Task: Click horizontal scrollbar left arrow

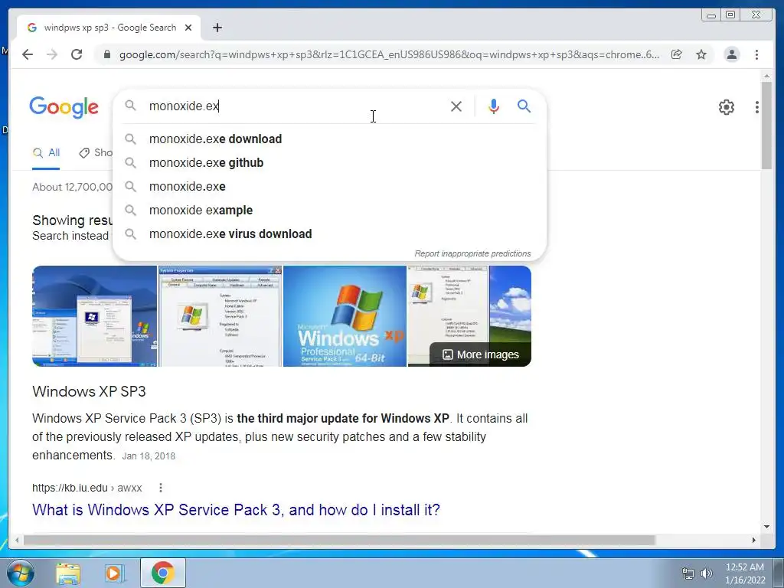Action: point(18,540)
